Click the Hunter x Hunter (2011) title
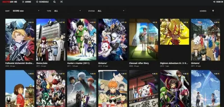The width and height of the screenshot is (224, 107). pos(78,63)
